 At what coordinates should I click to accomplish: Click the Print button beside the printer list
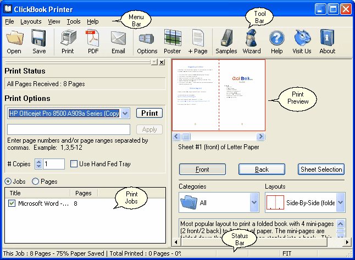149,113
